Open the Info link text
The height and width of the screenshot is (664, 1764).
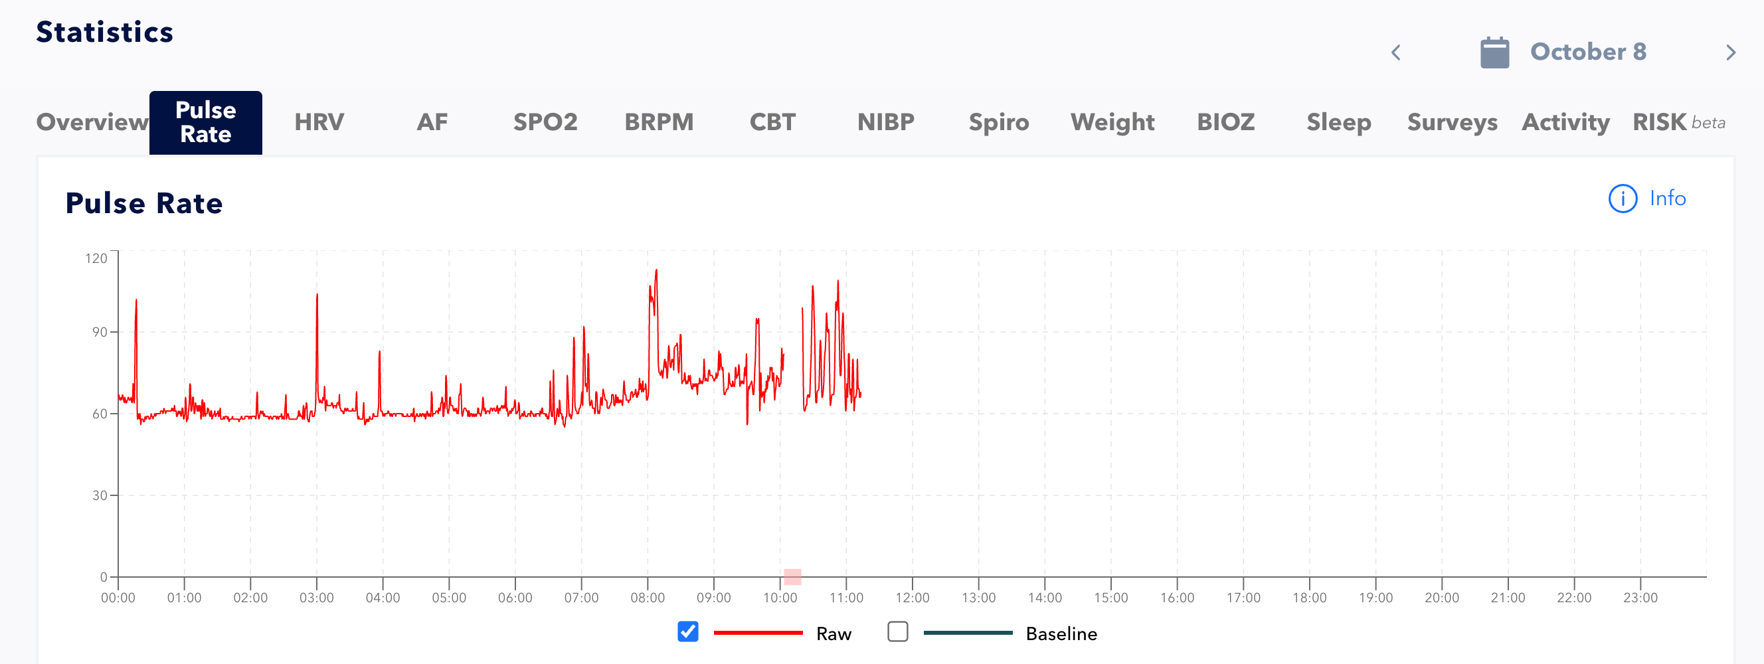(x=1667, y=199)
